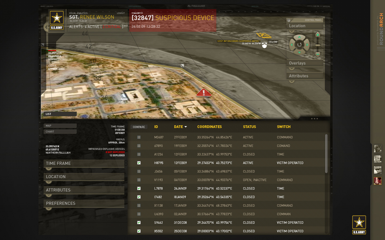Click the LOGOUT link
Viewport: 385px width, 240px height.
tap(121, 13)
